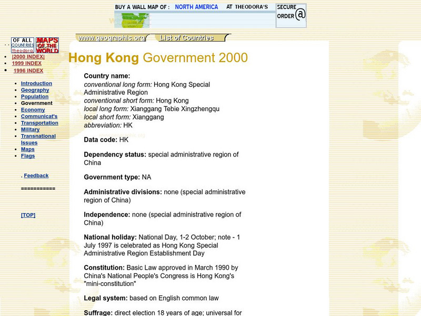The height and width of the screenshot is (316, 421).
Task: Click the 'Of All Countries theodora' logo
Action: tap(23, 45)
